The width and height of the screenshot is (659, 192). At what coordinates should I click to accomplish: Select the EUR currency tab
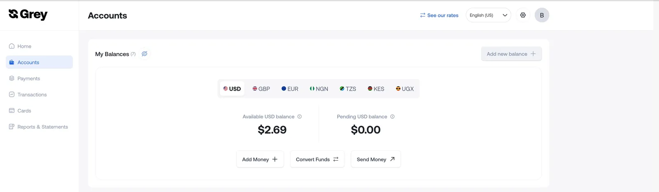click(x=290, y=89)
